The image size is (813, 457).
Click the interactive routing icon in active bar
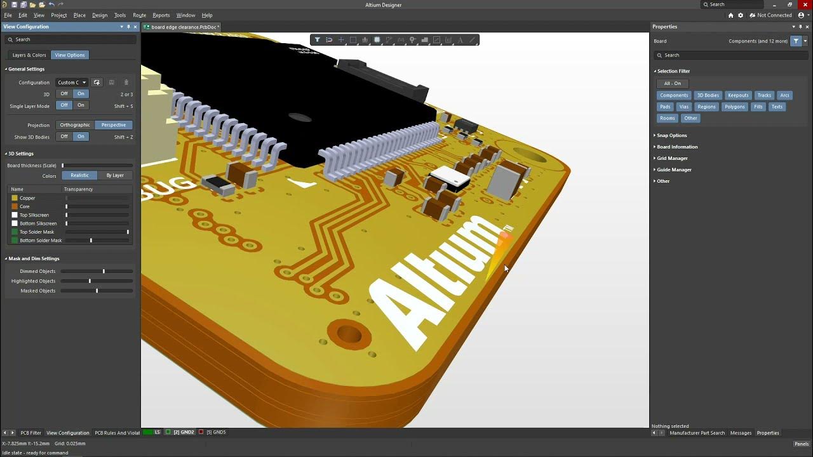(389, 40)
